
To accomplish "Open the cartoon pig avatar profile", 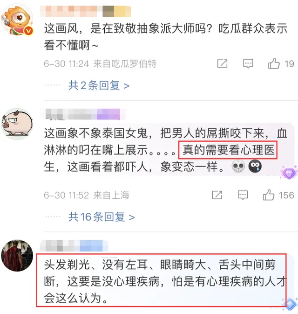I will click(17, 124).
